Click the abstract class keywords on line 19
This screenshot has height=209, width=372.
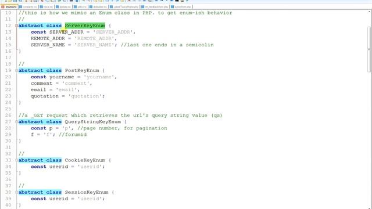[40, 70]
